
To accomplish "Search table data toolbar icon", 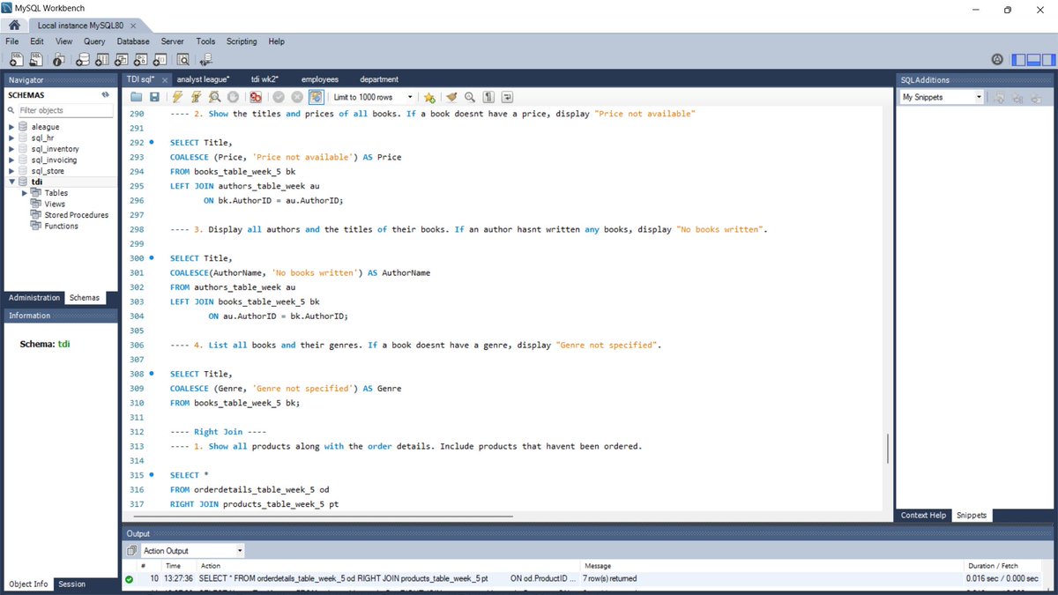I will pyautogui.click(x=183, y=60).
